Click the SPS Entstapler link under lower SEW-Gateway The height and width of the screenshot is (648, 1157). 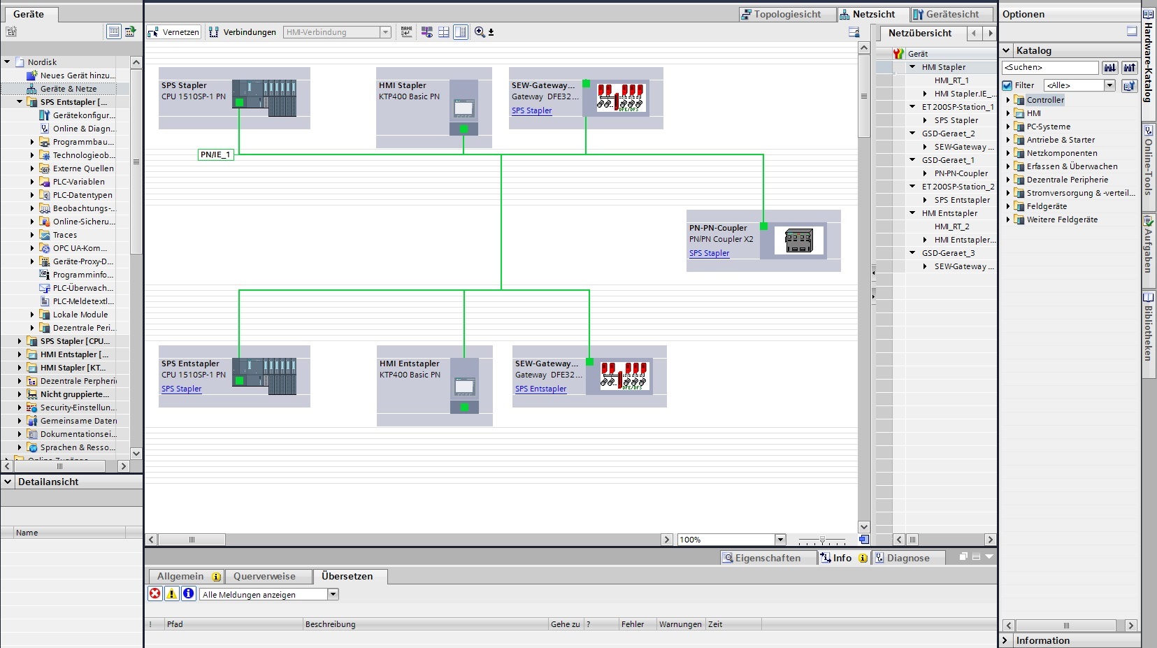(x=540, y=389)
